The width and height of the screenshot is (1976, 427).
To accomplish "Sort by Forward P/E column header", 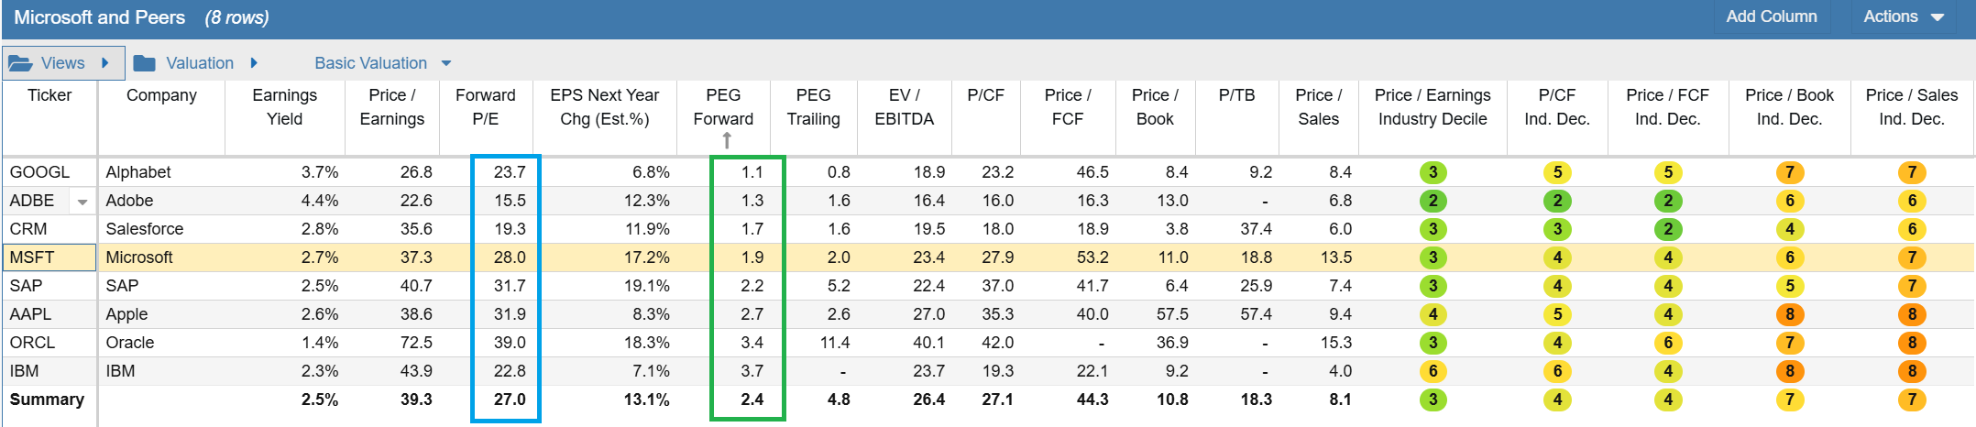I will 486,107.
